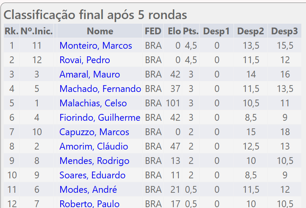Click the Elo column header
306x208 pixels.
click(x=174, y=31)
